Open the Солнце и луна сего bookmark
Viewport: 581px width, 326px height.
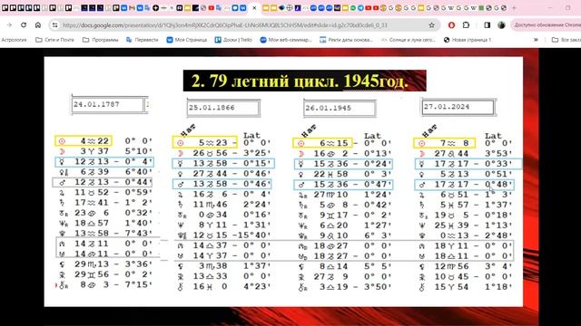[x=409, y=40]
